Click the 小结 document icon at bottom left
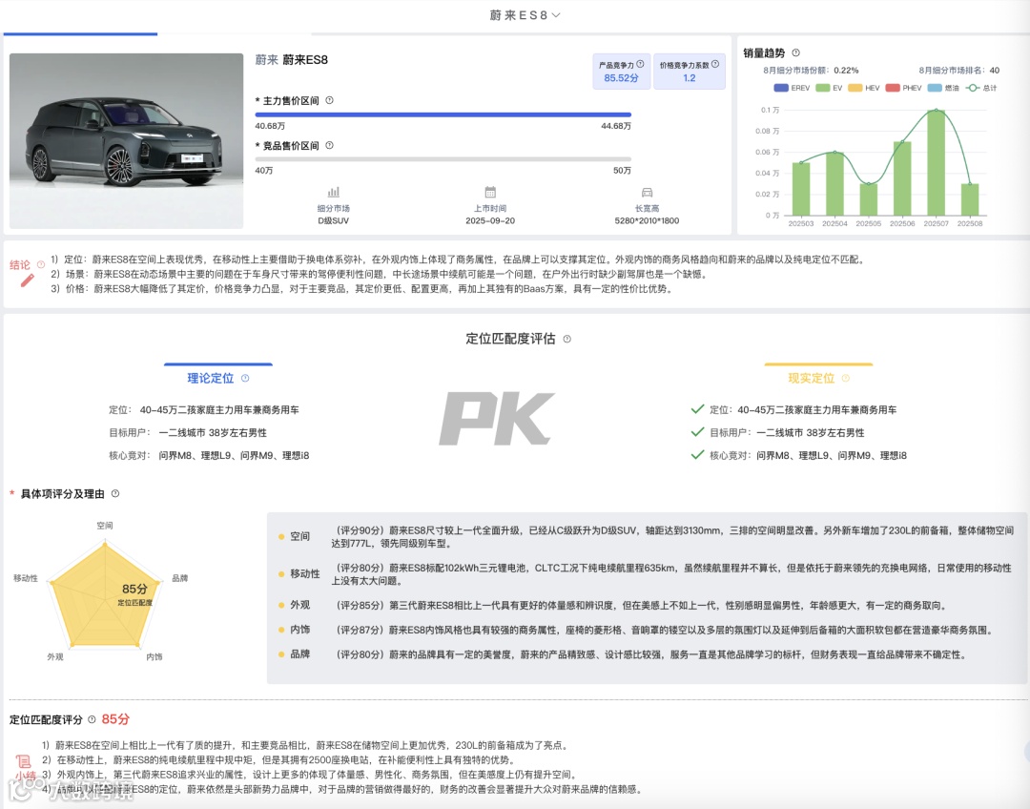The image size is (1030, 809). click(x=24, y=761)
